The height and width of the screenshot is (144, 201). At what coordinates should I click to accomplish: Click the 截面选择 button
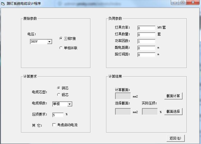click(173, 111)
